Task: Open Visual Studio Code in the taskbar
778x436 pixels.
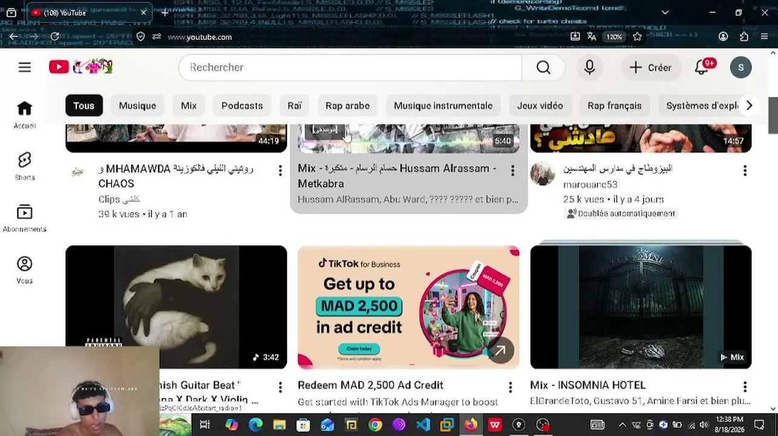Action: click(x=423, y=424)
